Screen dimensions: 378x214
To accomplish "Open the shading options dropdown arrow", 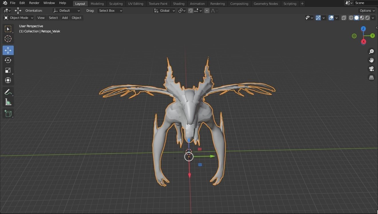I will [373, 18].
